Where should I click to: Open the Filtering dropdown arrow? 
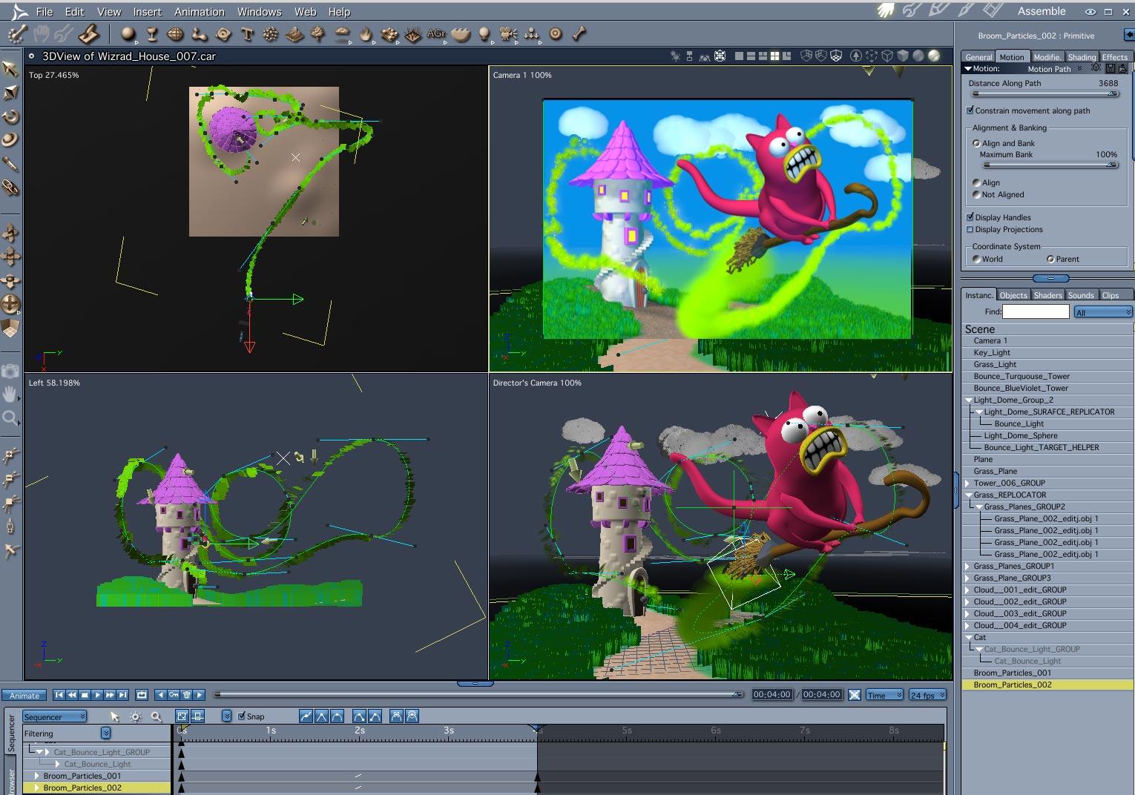tap(106, 733)
